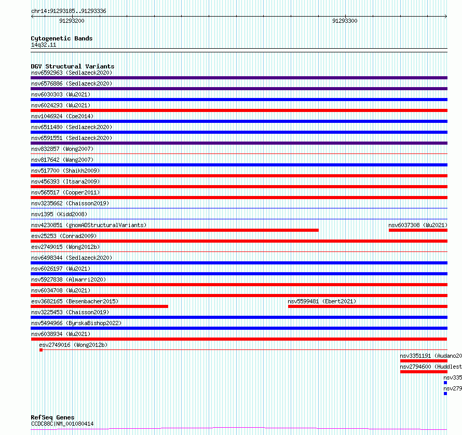
Task: Click the ruler's right arrow end
Action: tap(446, 17)
